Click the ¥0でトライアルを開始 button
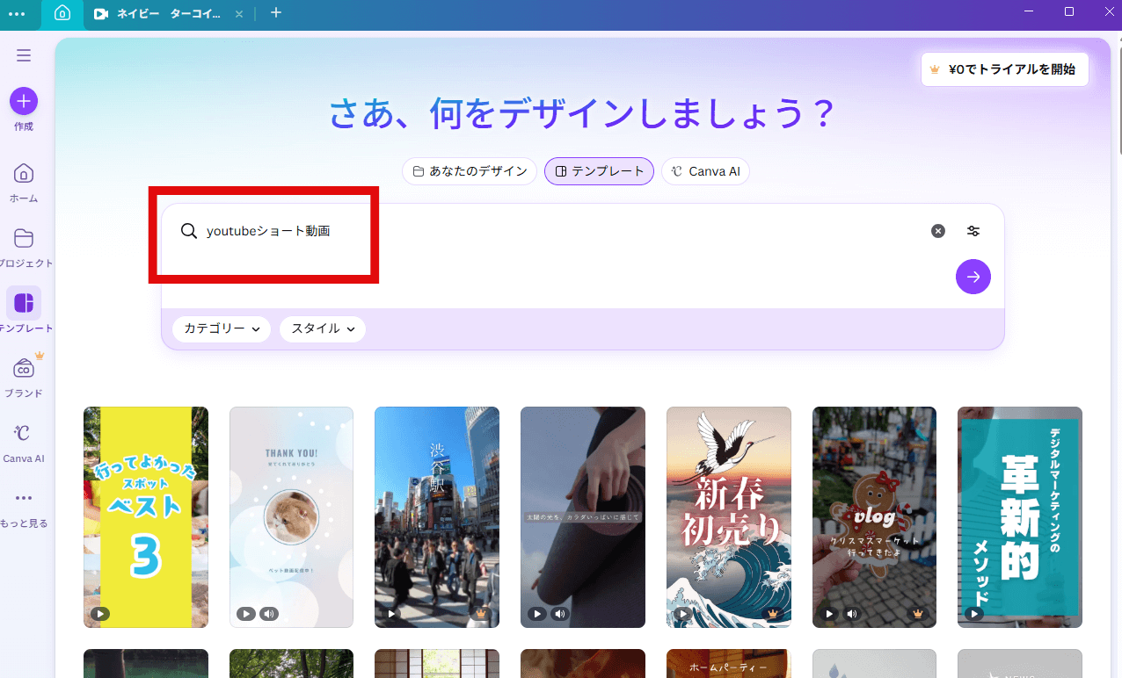Image resolution: width=1122 pixels, height=678 pixels. 1004,69
